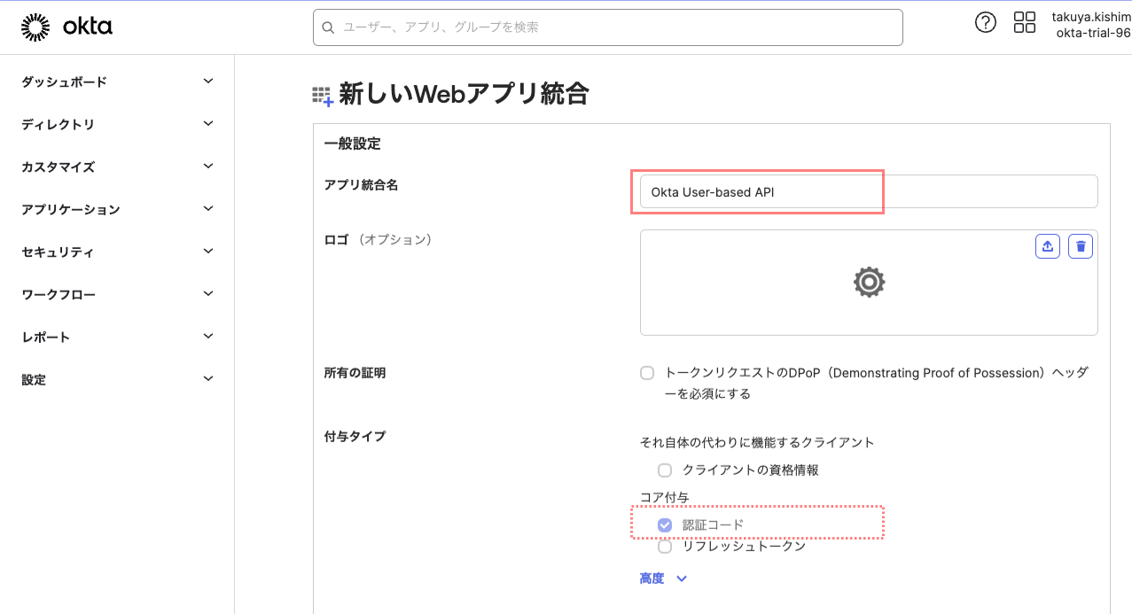Expand the ダッシュボード sidebar menu
The image size is (1132, 614).
pyautogui.click(x=117, y=82)
